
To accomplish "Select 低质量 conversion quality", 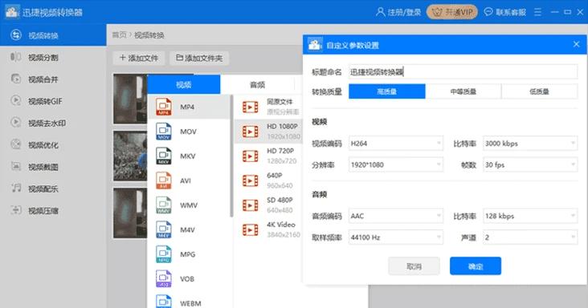I will point(539,91).
